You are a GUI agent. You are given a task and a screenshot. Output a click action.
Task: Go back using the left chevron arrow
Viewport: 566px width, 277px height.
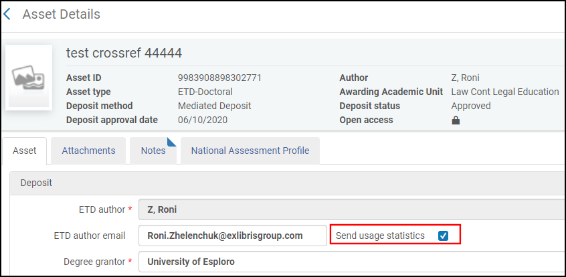click(7, 14)
